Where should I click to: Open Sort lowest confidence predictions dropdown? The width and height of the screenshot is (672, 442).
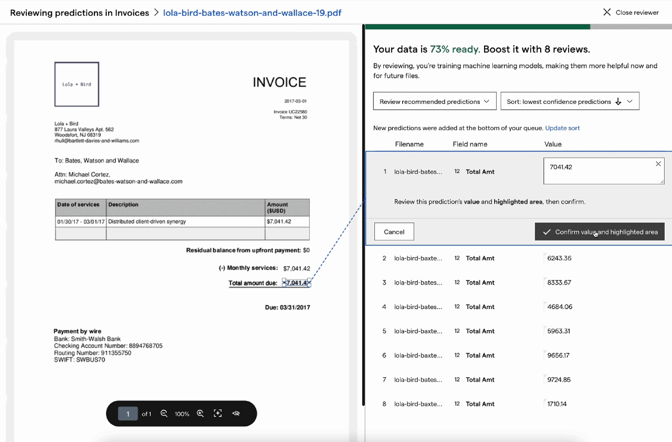click(x=570, y=101)
